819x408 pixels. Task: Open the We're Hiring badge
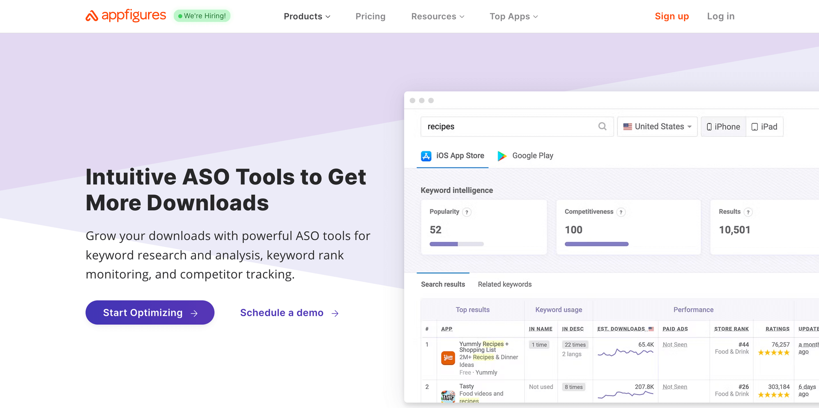click(x=202, y=16)
